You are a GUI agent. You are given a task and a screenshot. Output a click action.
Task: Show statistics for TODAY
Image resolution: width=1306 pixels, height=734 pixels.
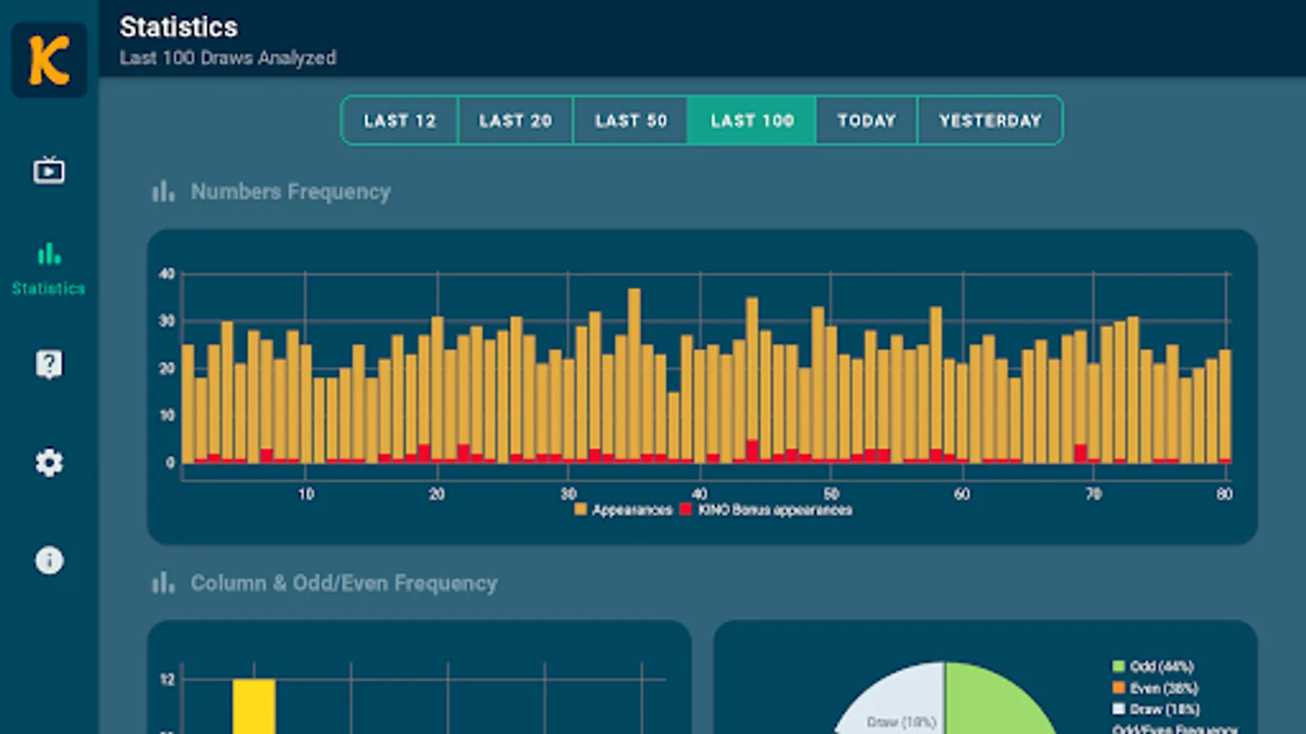point(867,121)
